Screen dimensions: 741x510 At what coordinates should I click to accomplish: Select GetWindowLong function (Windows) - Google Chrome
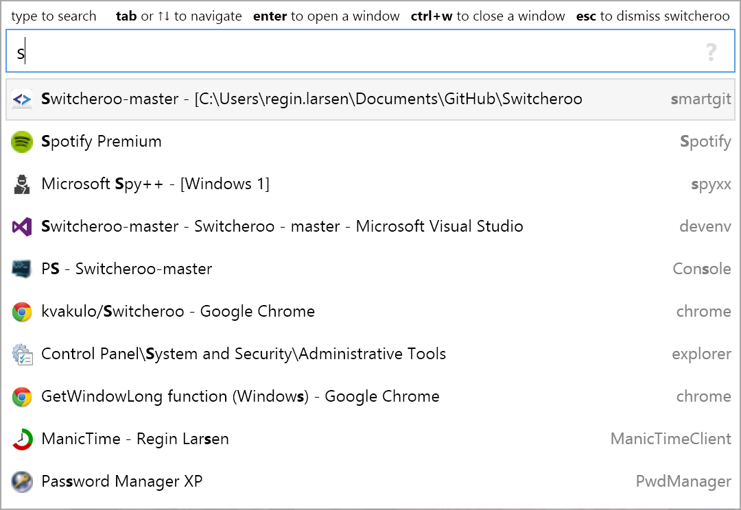click(370, 397)
